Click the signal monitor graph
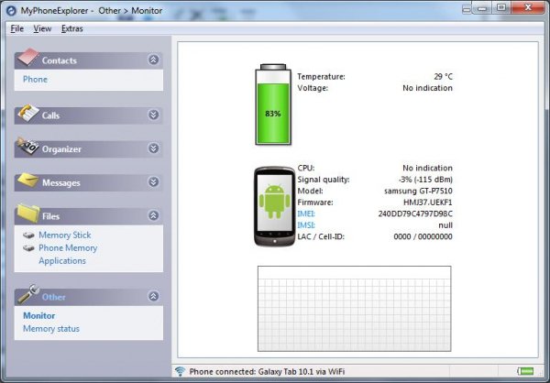550x383 pixels. coord(354,309)
